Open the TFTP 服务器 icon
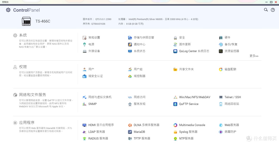279x144 pixels. [x=130, y=139]
